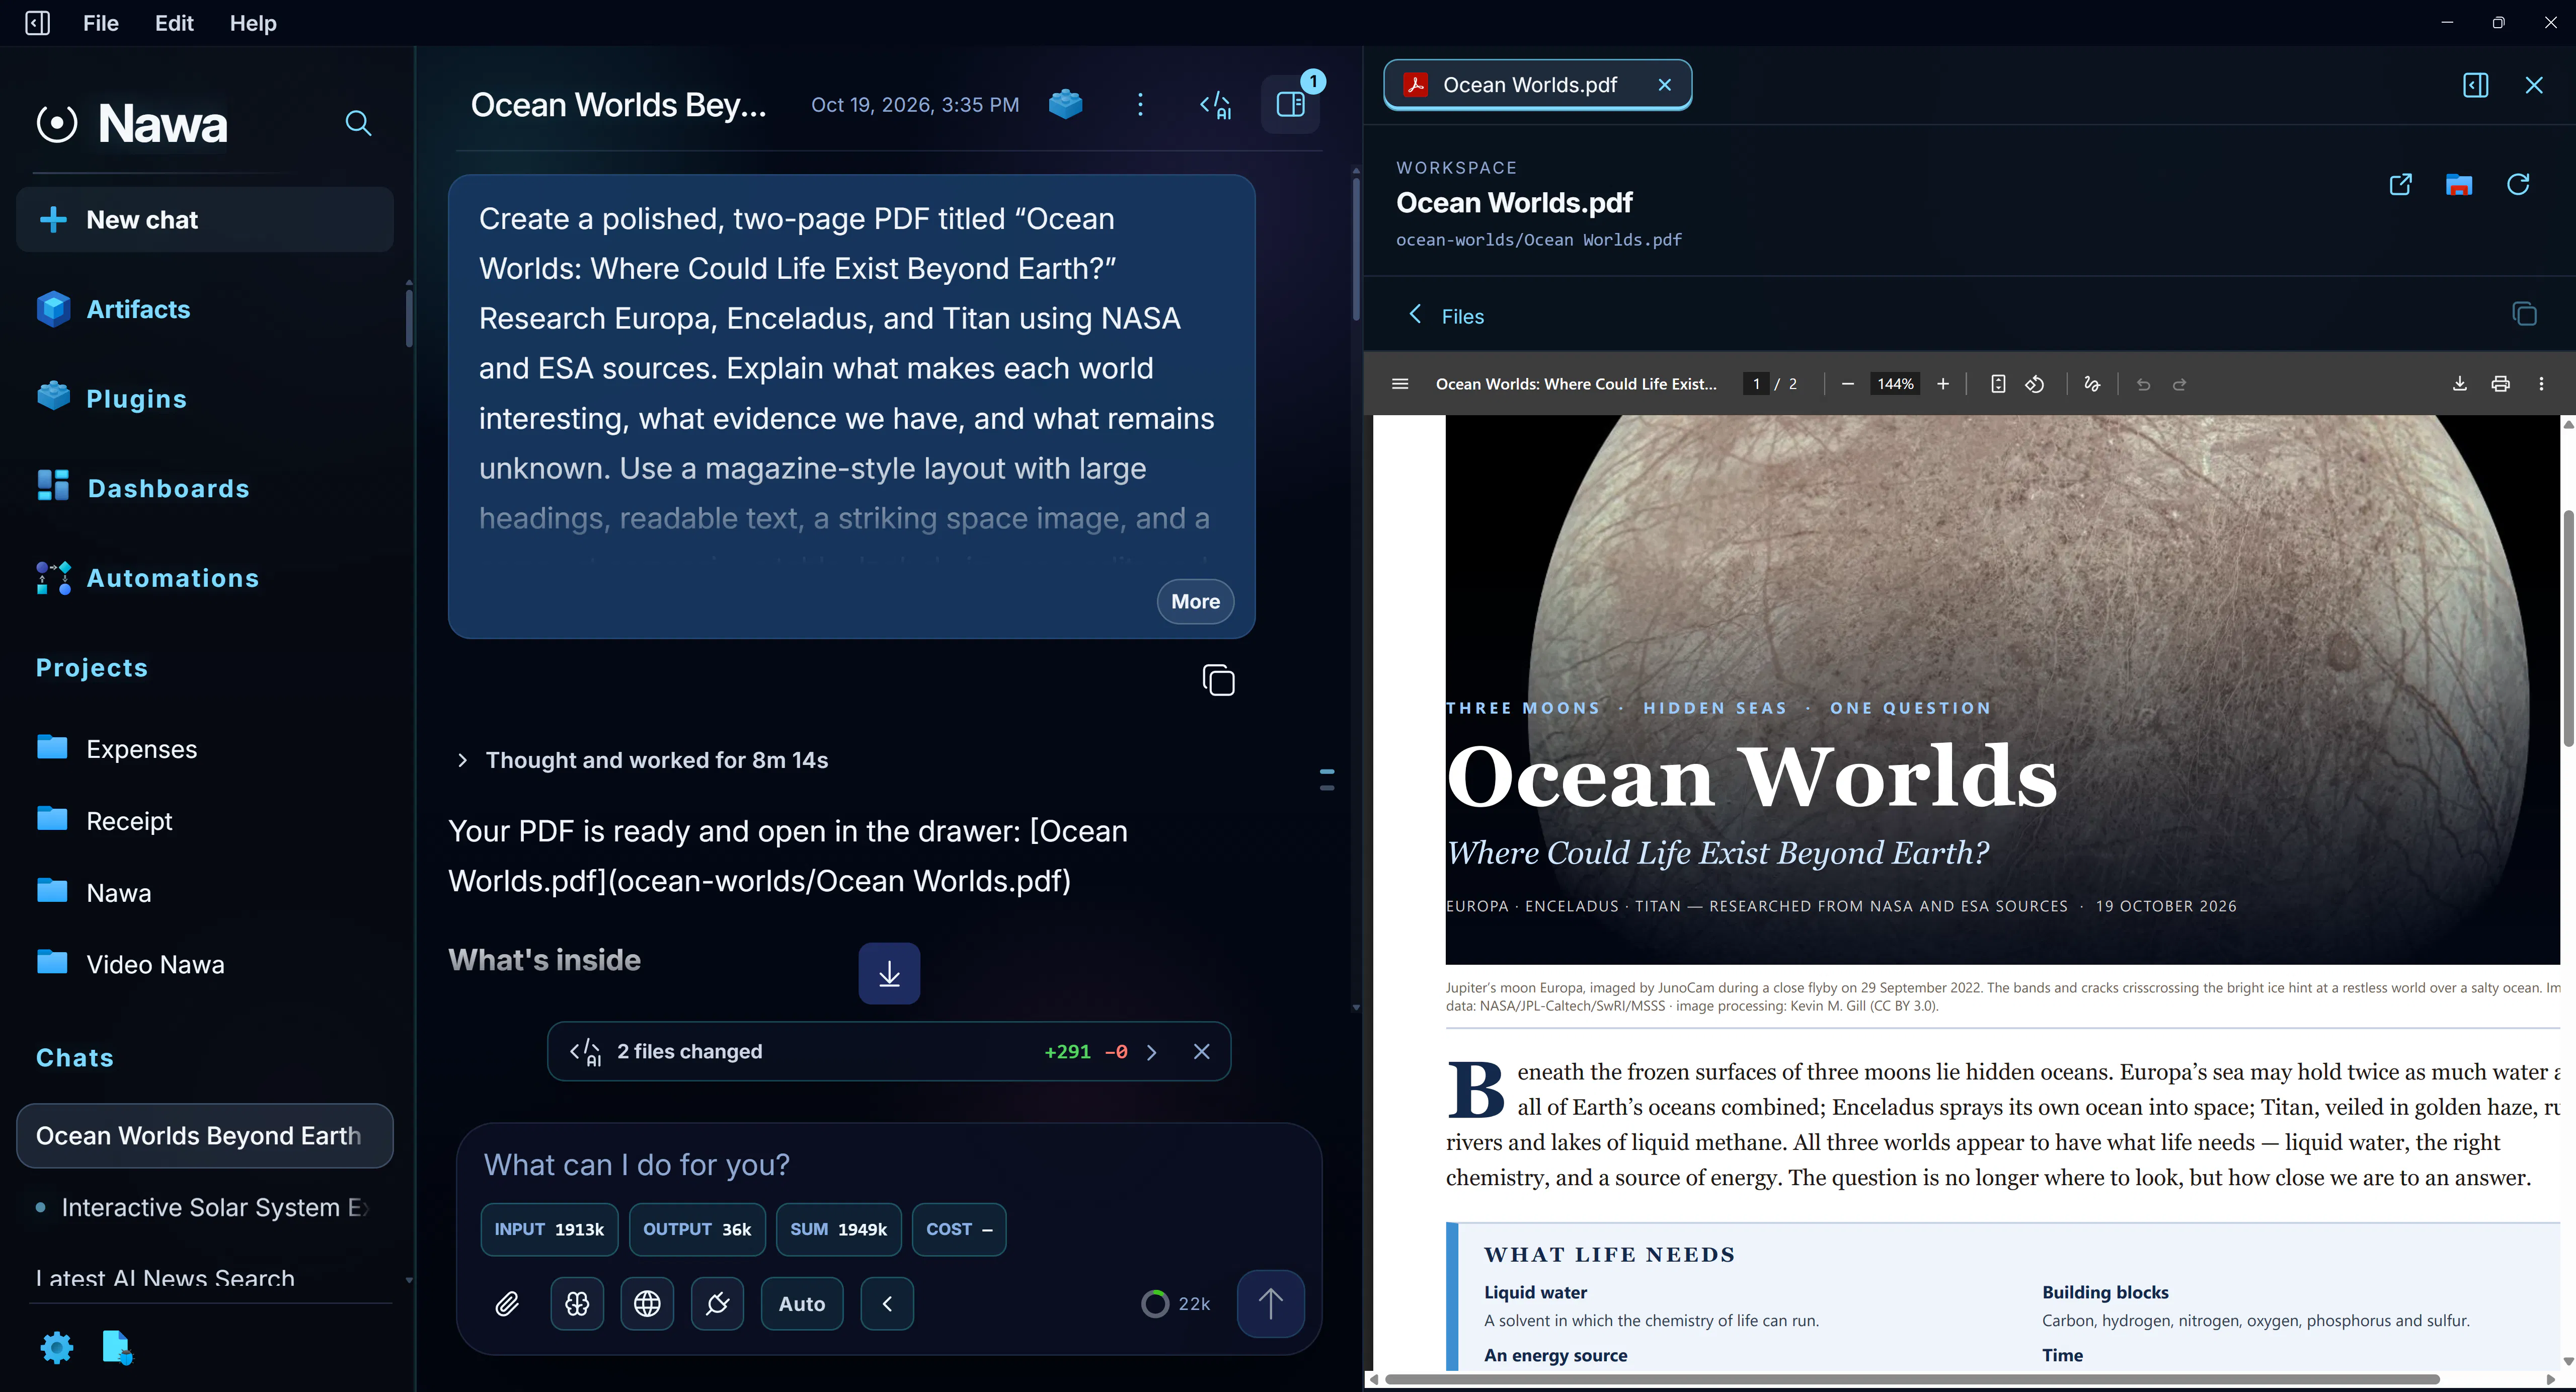Open the PDF in external window
The image size is (2576, 1392).
[x=2400, y=185]
